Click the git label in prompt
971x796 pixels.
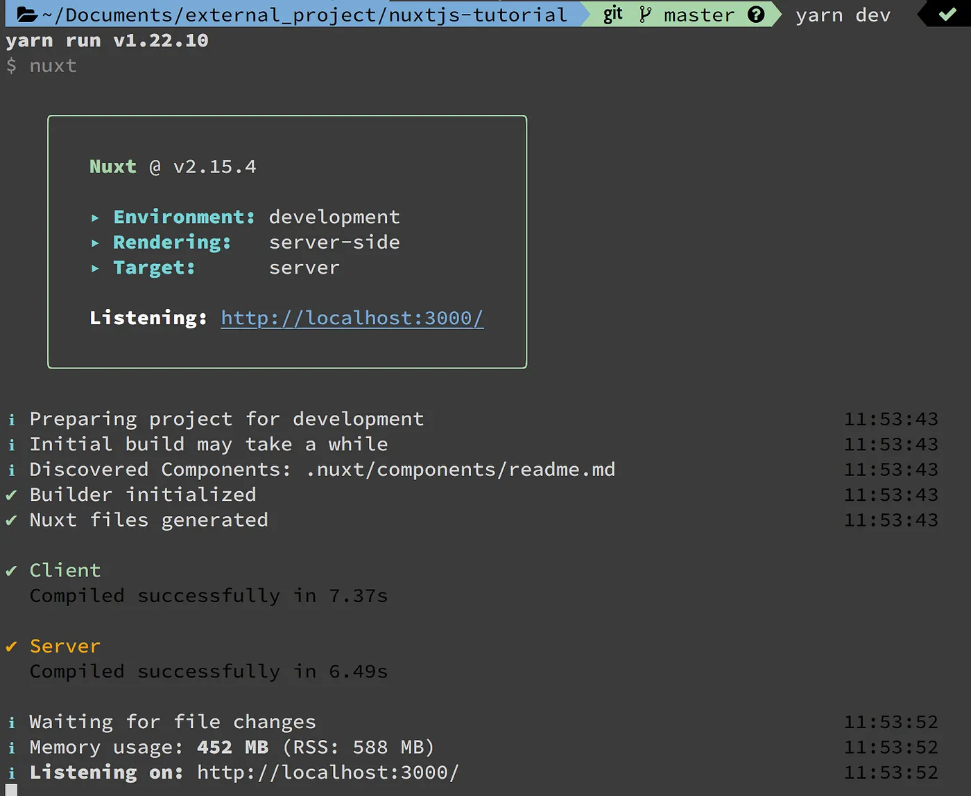click(x=612, y=15)
